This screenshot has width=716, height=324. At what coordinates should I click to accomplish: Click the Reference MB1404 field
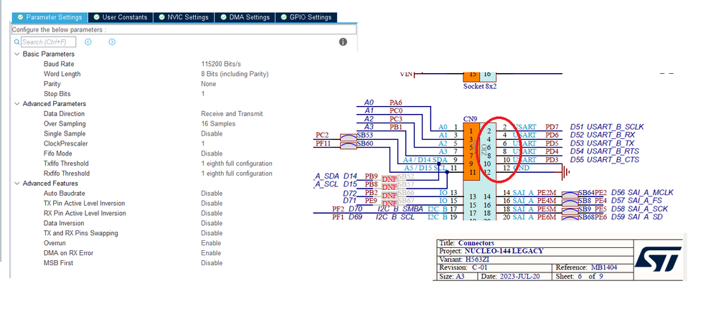(586, 268)
